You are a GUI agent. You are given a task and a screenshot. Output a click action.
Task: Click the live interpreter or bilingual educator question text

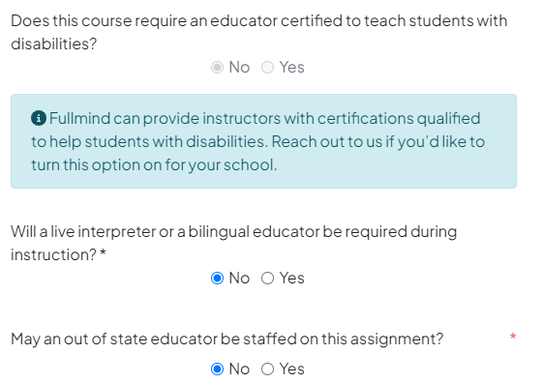[x=233, y=243]
